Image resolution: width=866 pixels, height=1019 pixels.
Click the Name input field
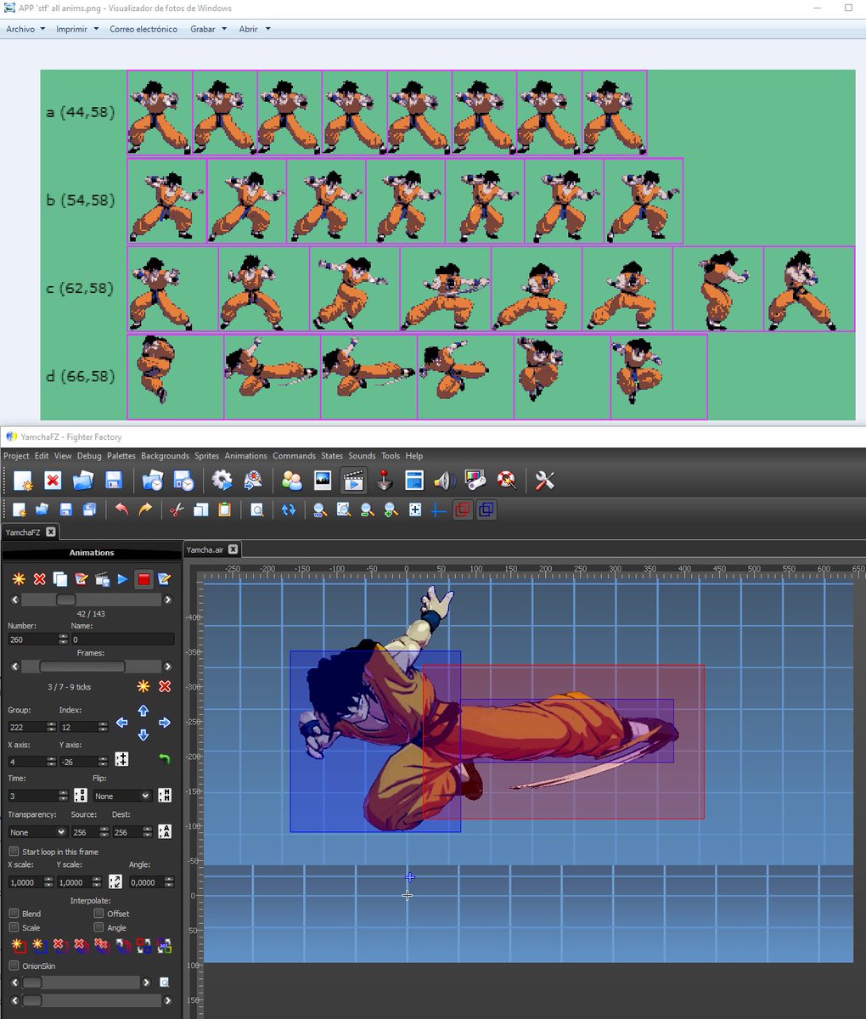coord(122,639)
